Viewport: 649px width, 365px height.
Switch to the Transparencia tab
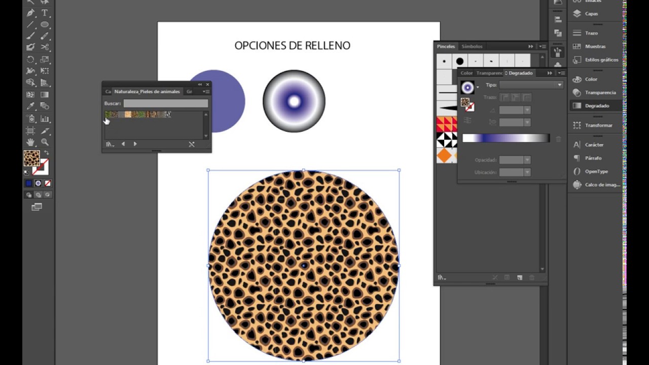pyautogui.click(x=489, y=73)
